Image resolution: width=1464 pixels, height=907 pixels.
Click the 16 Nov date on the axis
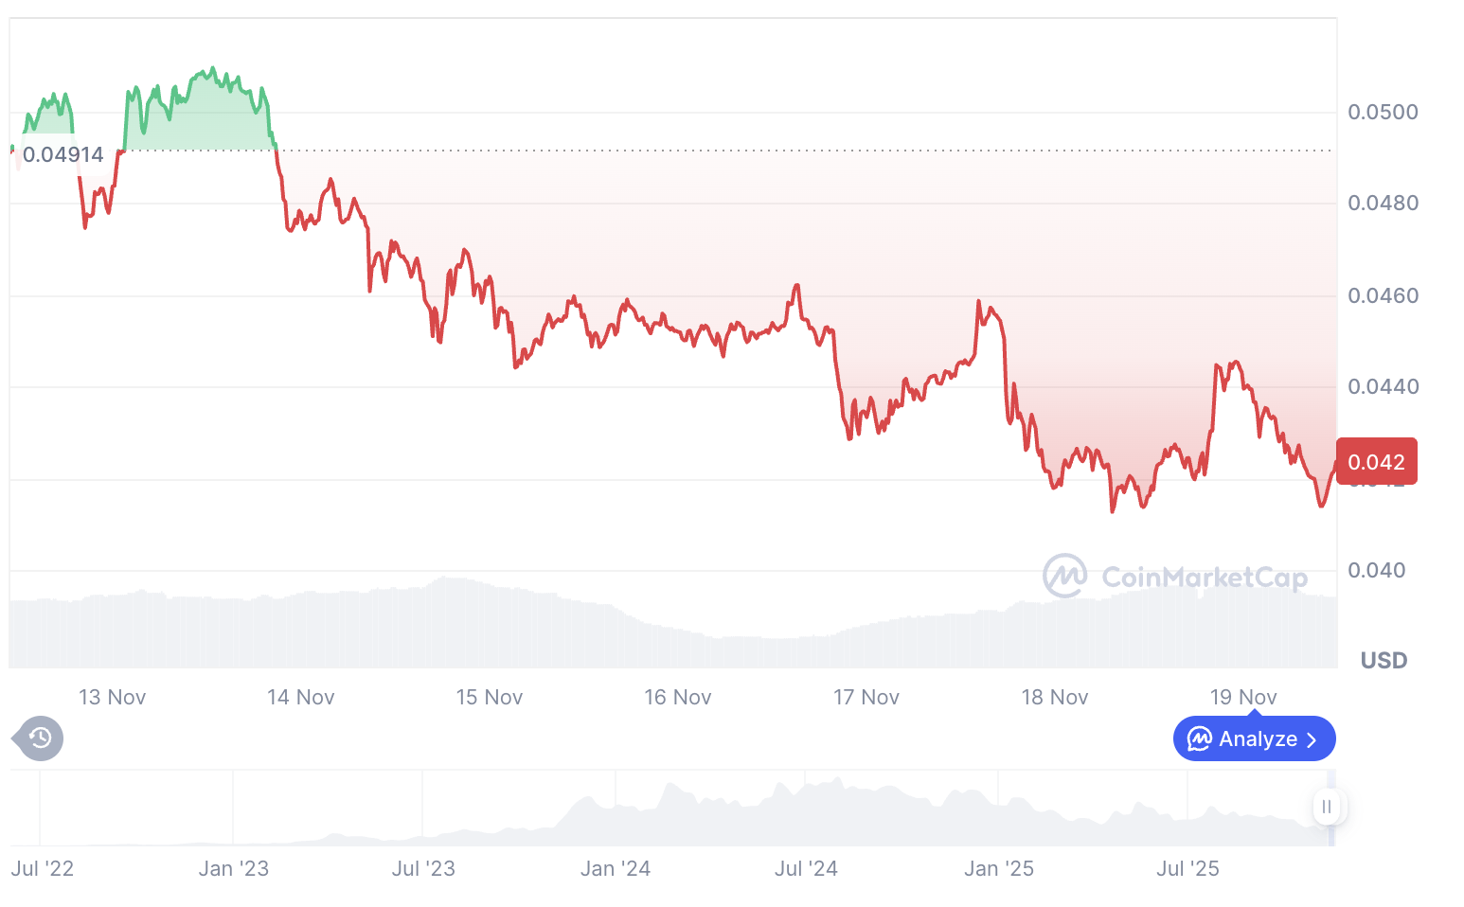[x=677, y=698]
